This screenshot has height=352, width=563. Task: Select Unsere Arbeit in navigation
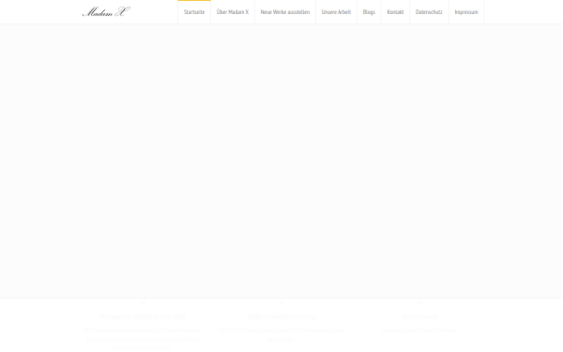336,12
